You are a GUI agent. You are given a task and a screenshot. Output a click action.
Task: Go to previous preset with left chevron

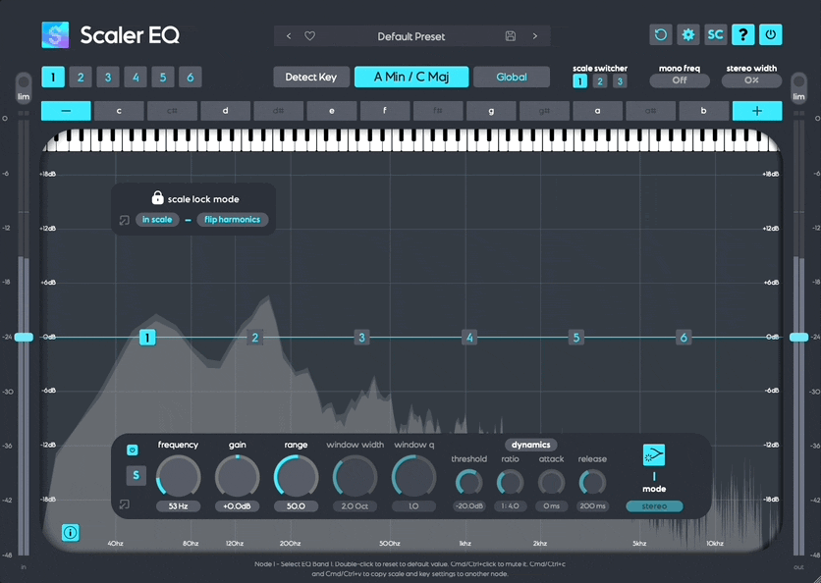pos(288,34)
